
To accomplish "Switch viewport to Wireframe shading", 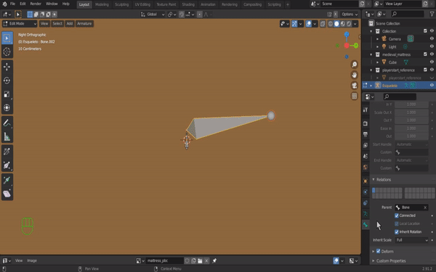I will pyautogui.click(x=331, y=24).
